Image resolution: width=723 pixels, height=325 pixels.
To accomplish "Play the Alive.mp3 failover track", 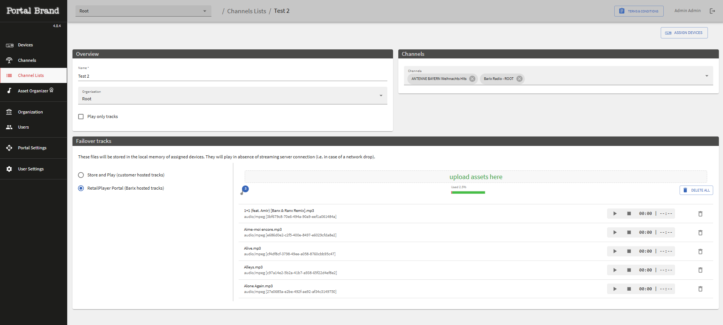I will coord(615,251).
